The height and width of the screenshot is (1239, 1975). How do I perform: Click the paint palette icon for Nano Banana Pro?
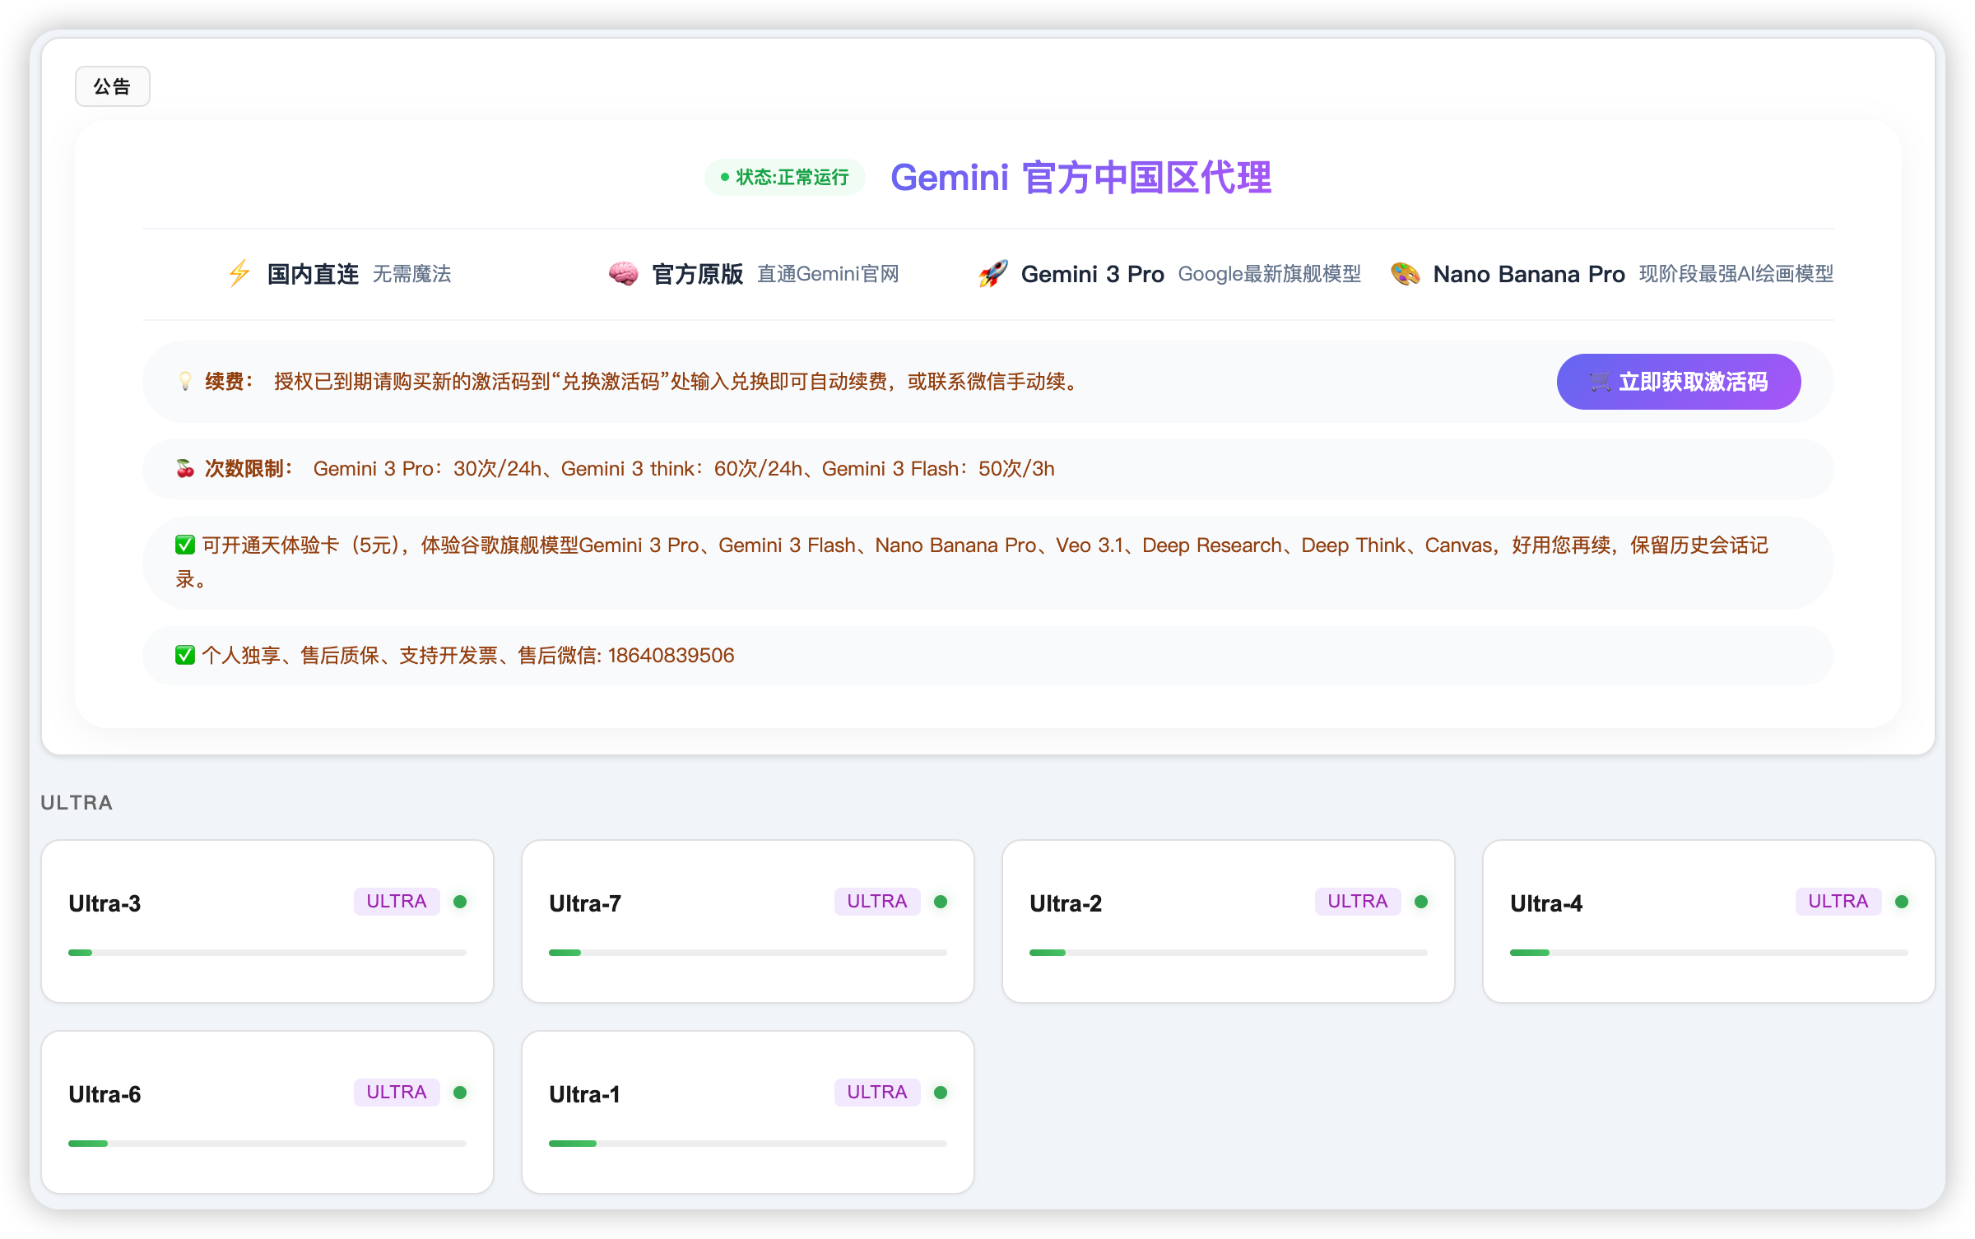[1405, 273]
